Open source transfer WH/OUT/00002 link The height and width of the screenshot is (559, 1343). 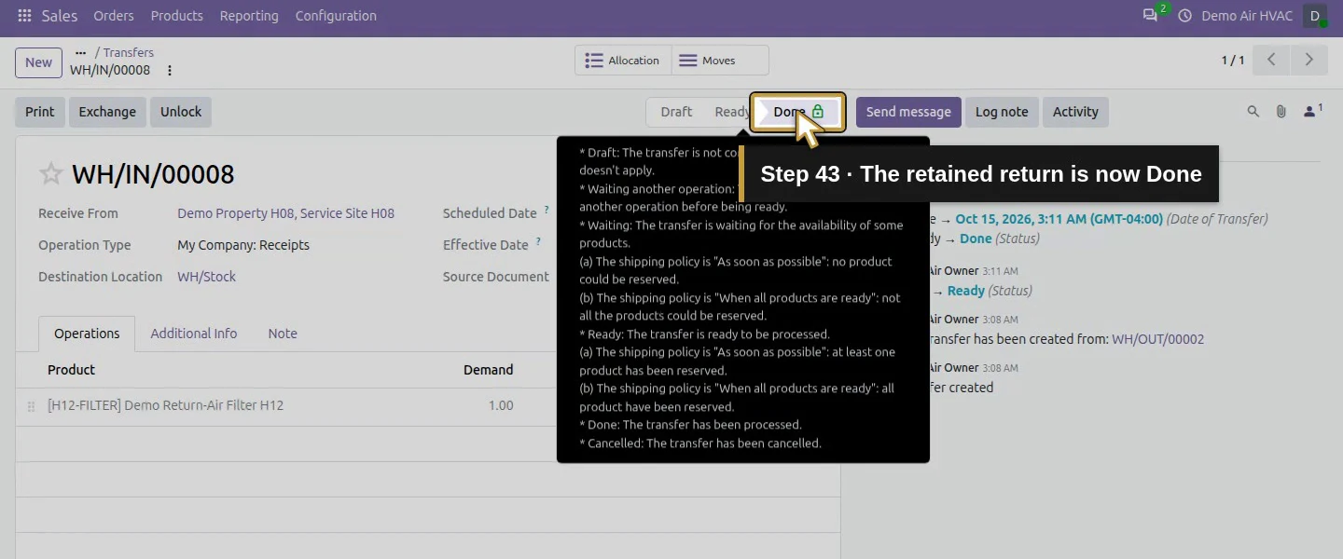coord(1157,339)
